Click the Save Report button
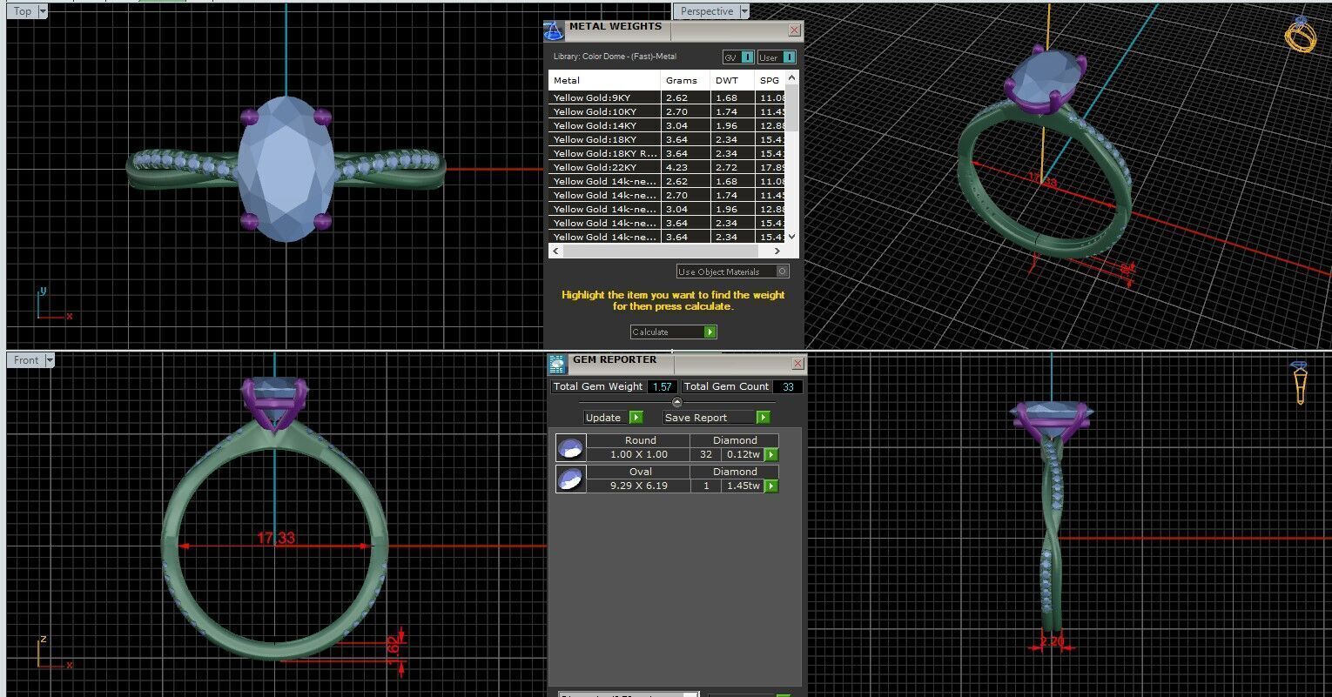 [x=716, y=418]
